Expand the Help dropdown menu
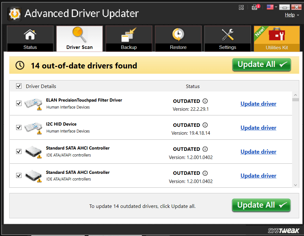The width and height of the screenshot is (304, 236). (290, 15)
